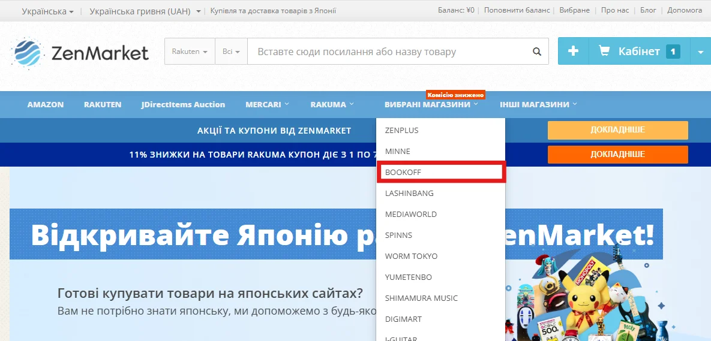Expand the RAKUMA menu
Viewport: 711px width, 341px height.
click(x=332, y=105)
